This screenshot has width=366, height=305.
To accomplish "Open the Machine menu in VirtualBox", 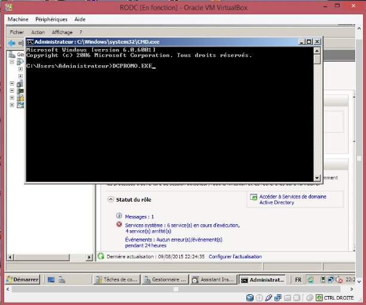I will 18,19.
